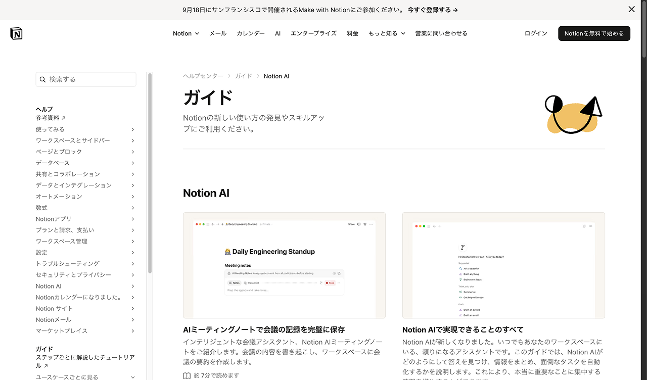
Task: Click 今すぐ登録する banner link
Action: coord(433,10)
